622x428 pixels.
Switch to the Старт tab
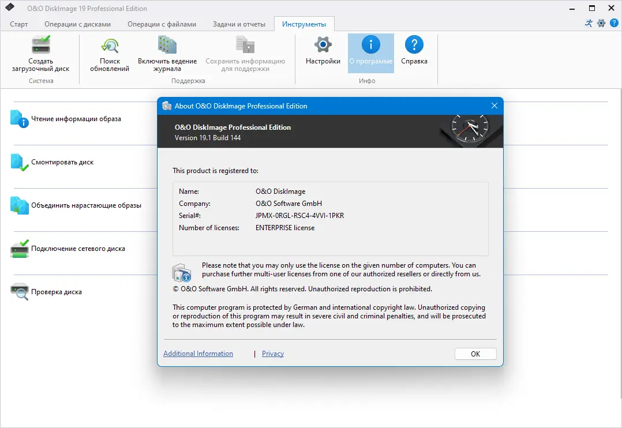(18, 24)
